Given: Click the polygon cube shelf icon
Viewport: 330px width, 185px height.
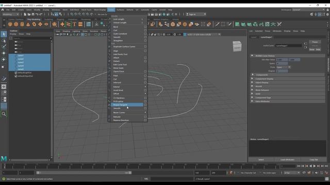Looking at the screenshot, I should (16, 24).
